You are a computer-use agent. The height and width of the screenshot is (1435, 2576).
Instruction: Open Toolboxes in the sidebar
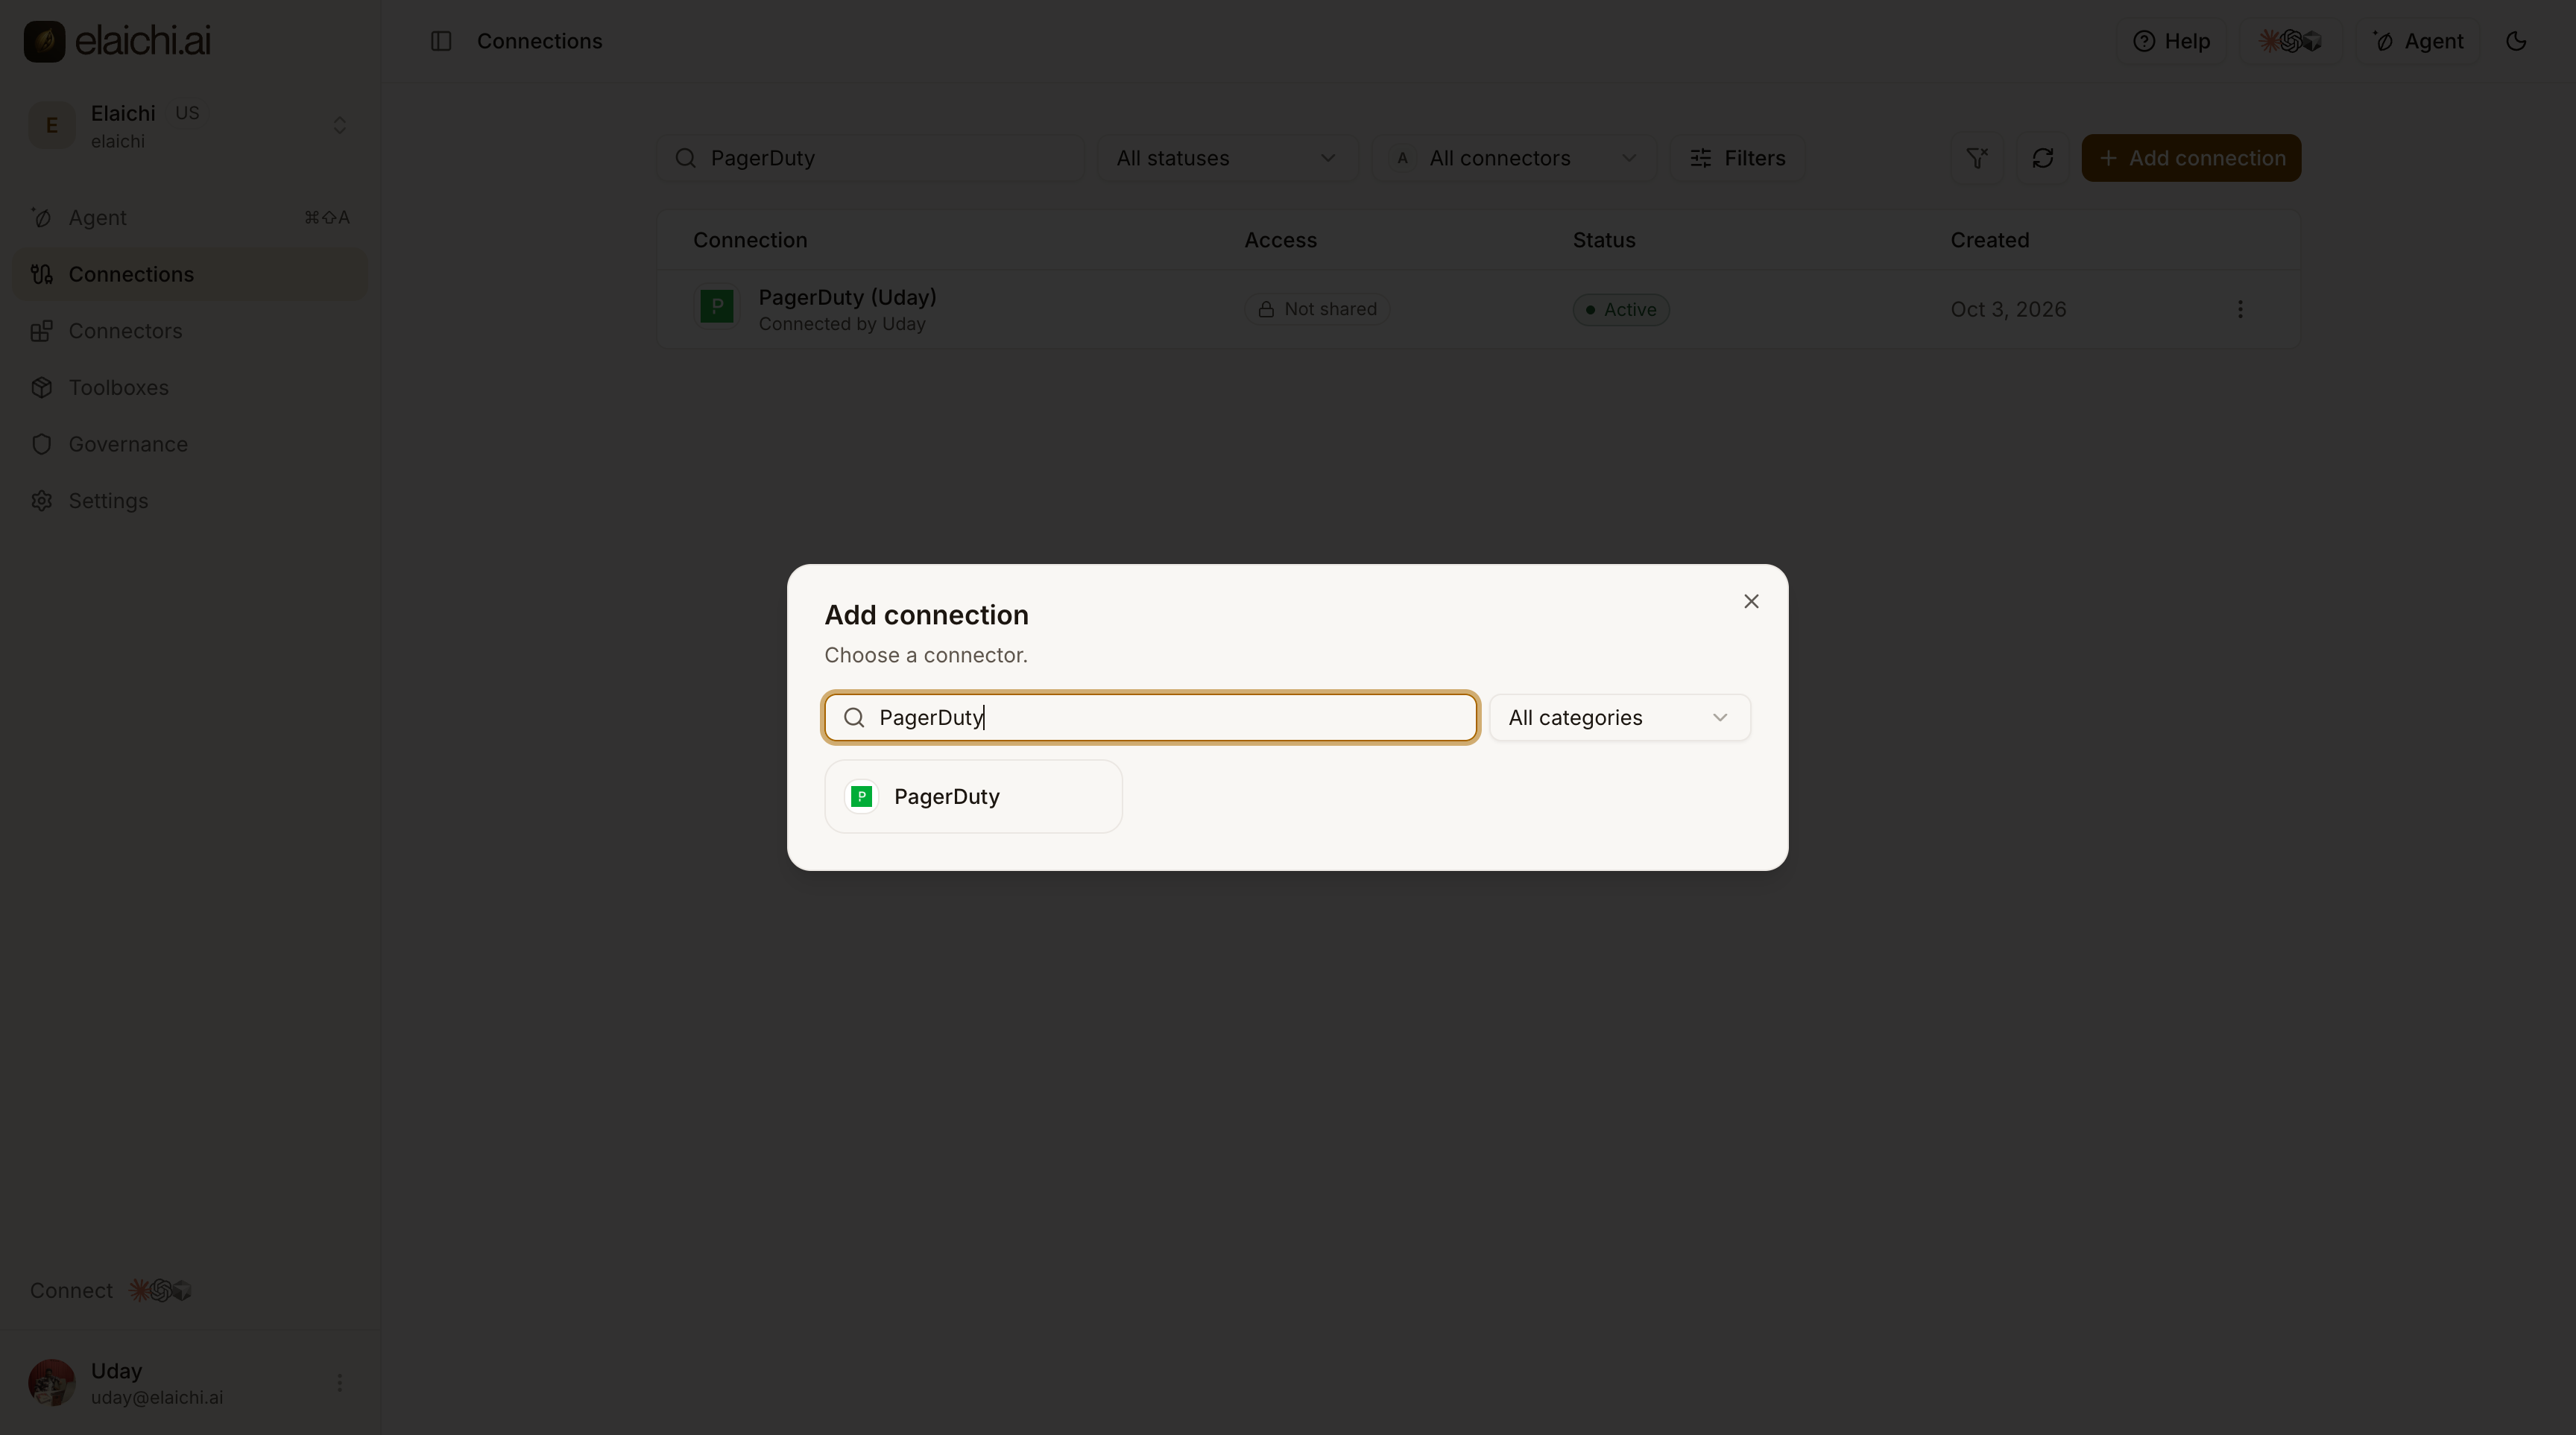coord(190,387)
